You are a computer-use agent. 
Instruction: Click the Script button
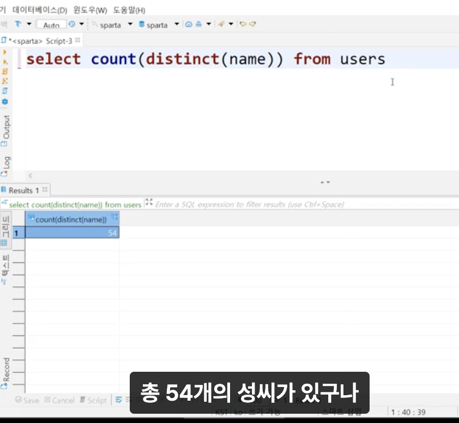coord(93,400)
